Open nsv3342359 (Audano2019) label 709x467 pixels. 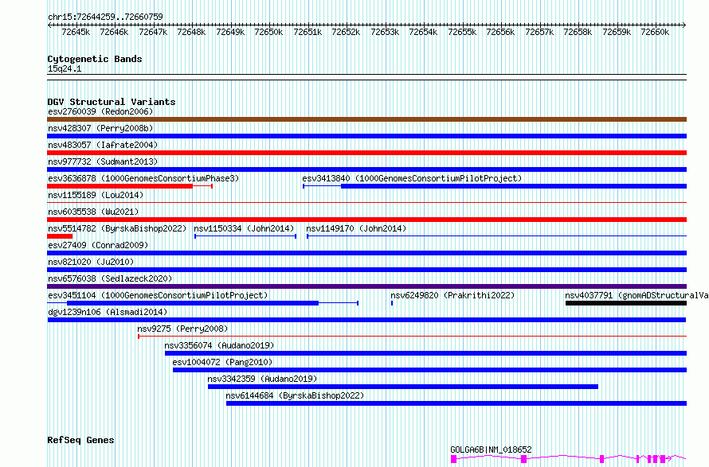coord(262,379)
